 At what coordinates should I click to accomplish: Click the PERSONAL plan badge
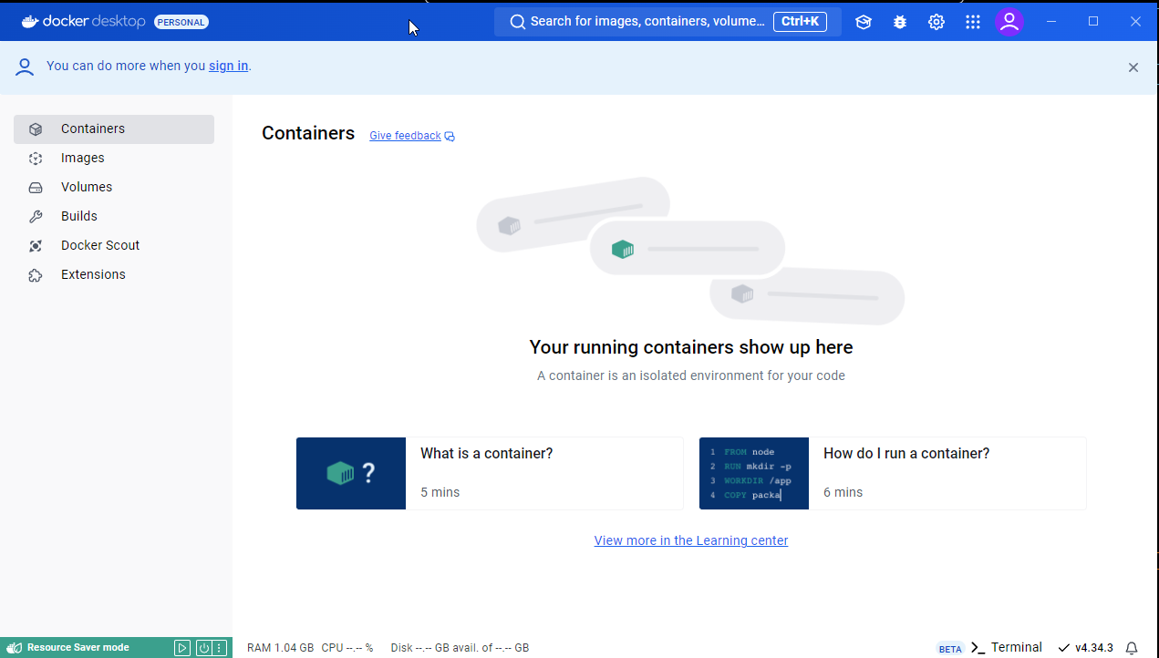pos(181,22)
